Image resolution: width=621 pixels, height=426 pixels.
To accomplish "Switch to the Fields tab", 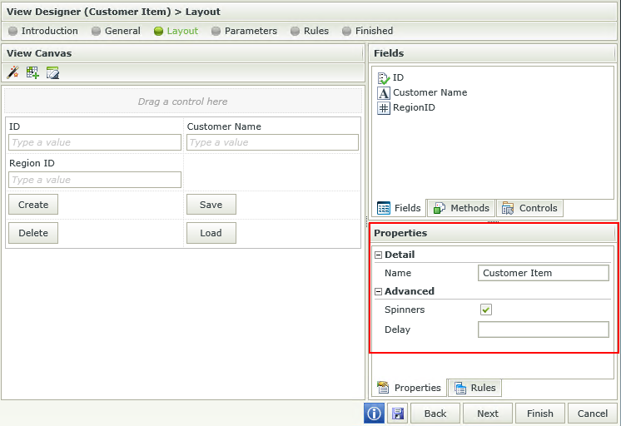I will [400, 208].
